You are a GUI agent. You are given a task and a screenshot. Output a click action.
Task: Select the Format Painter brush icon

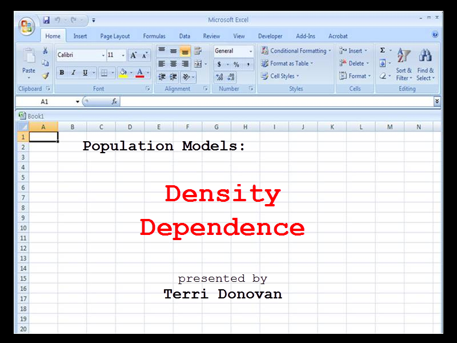pos(45,75)
